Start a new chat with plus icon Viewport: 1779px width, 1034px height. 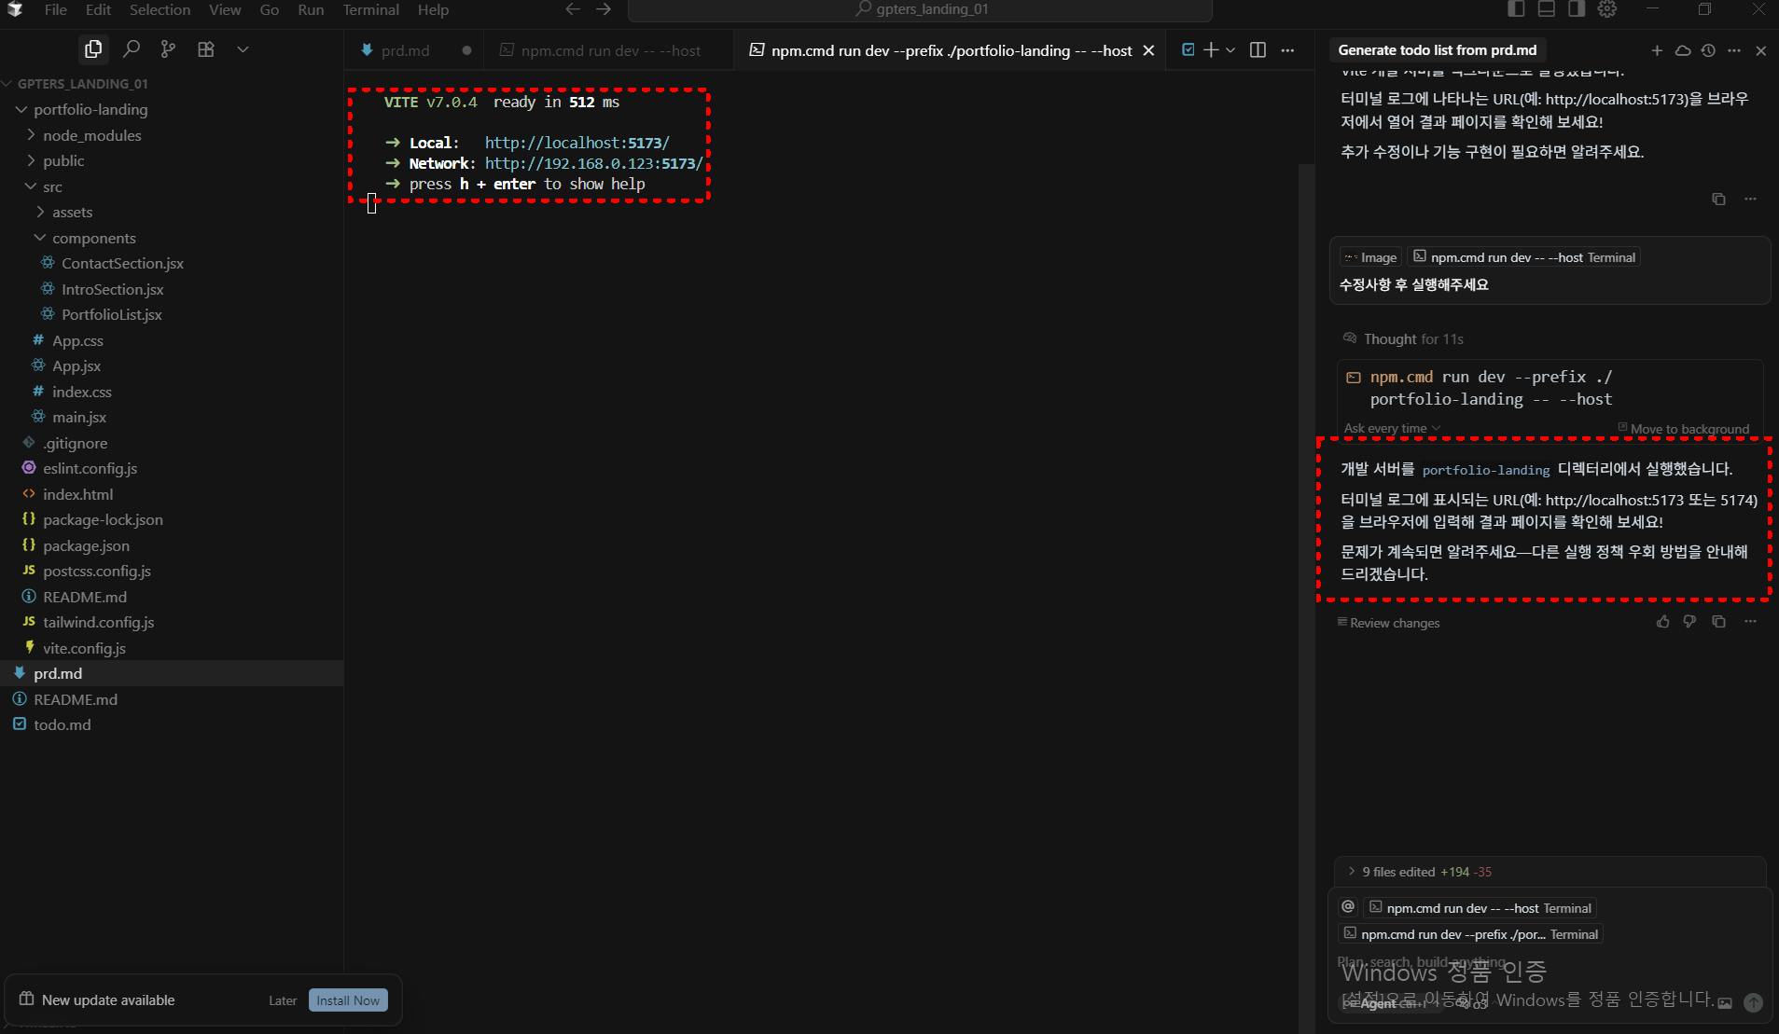(x=1657, y=50)
